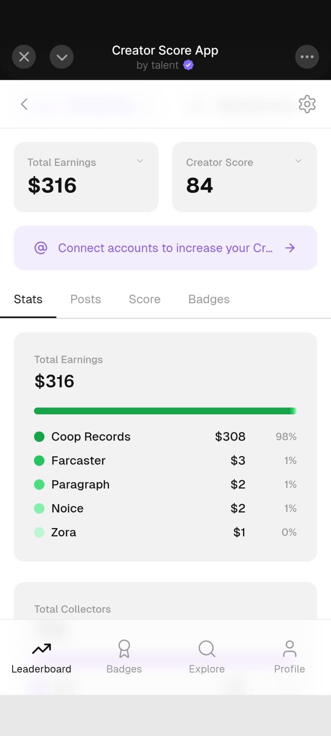Image resolution: width=331 pixels, height=736 pixels.
Task: Switch to the Score tab
Action: (x=145, y=299)
